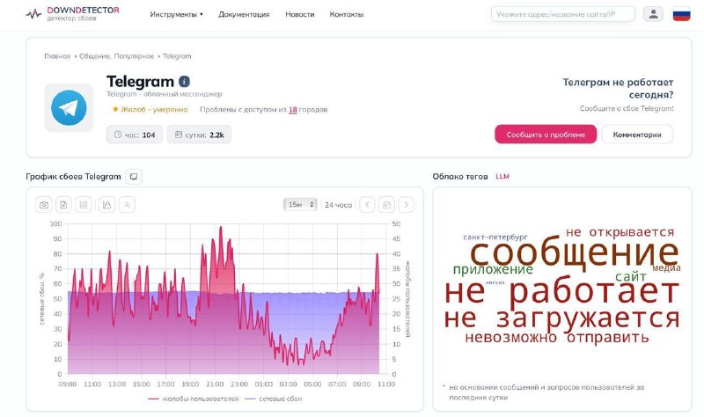Click the LLM label beside Облако тегов
The image size is (704, 417).
[502, 177]
